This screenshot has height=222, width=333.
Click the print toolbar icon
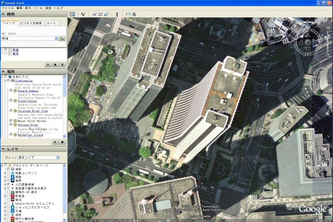pyautogui.click(x=134, y=15)
